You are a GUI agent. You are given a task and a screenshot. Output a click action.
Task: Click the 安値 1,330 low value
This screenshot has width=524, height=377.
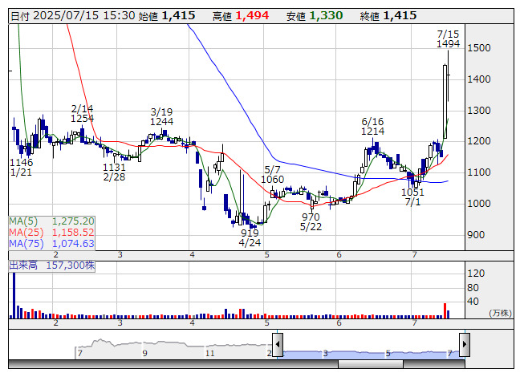(315, 16)
